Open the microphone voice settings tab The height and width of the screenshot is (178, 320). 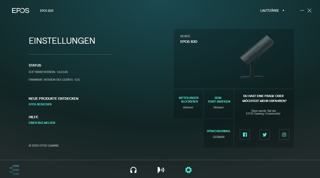(x=161, y=170)
